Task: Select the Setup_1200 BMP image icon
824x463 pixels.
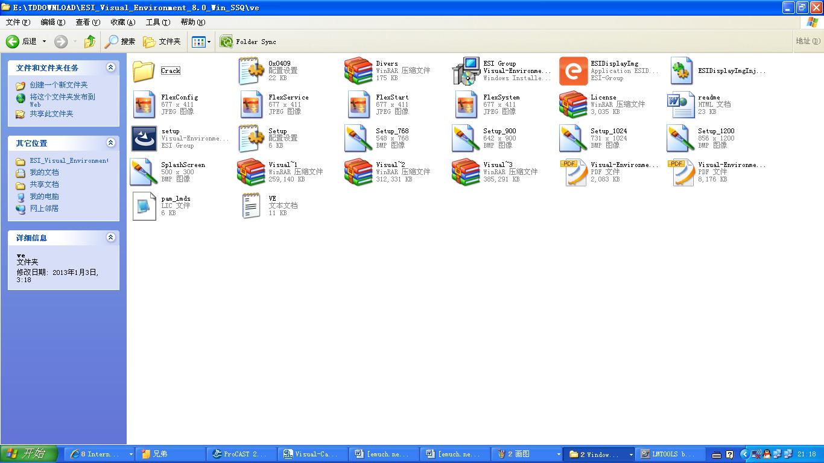Action: point(680,139)
